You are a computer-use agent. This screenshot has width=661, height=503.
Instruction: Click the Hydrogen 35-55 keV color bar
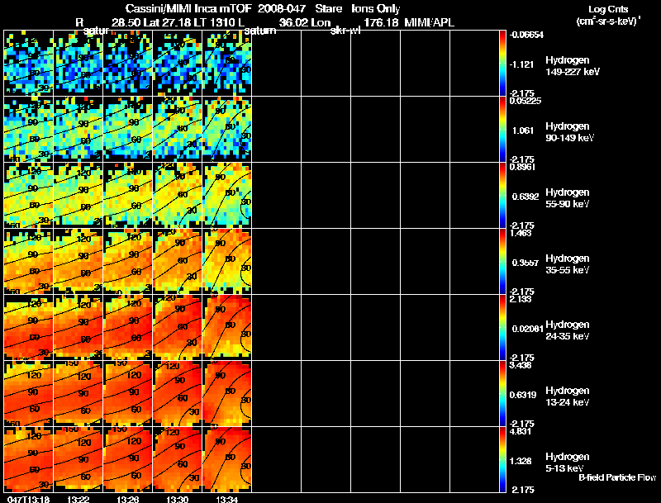502,262
